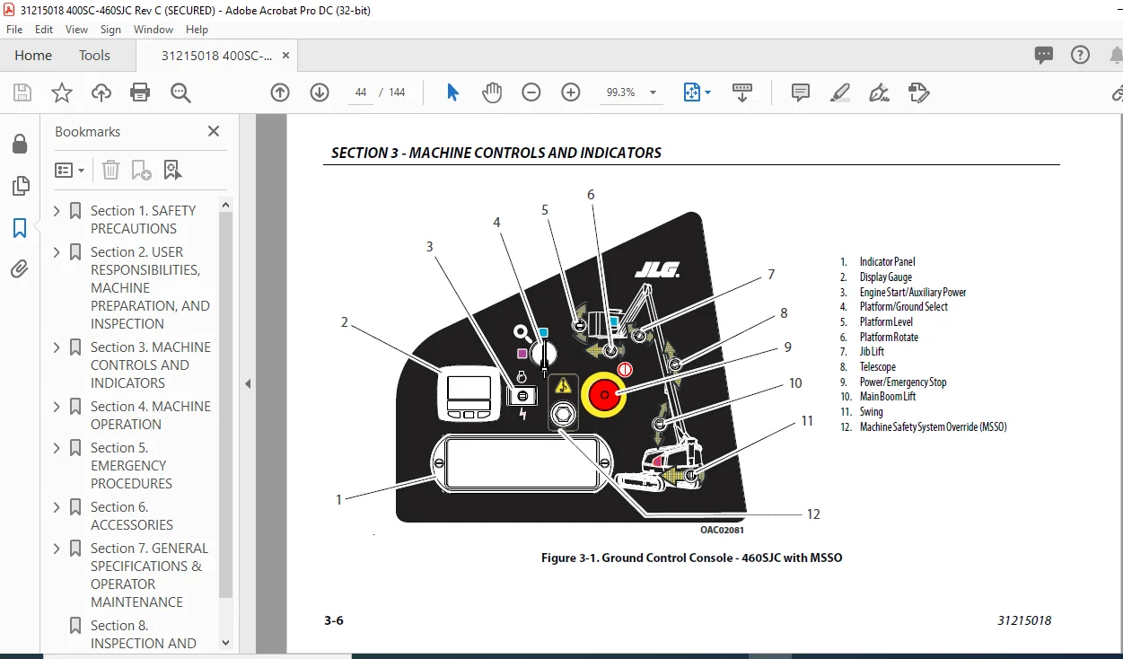Open the Edit menu
1123x659 pixels.
(44, 30)
